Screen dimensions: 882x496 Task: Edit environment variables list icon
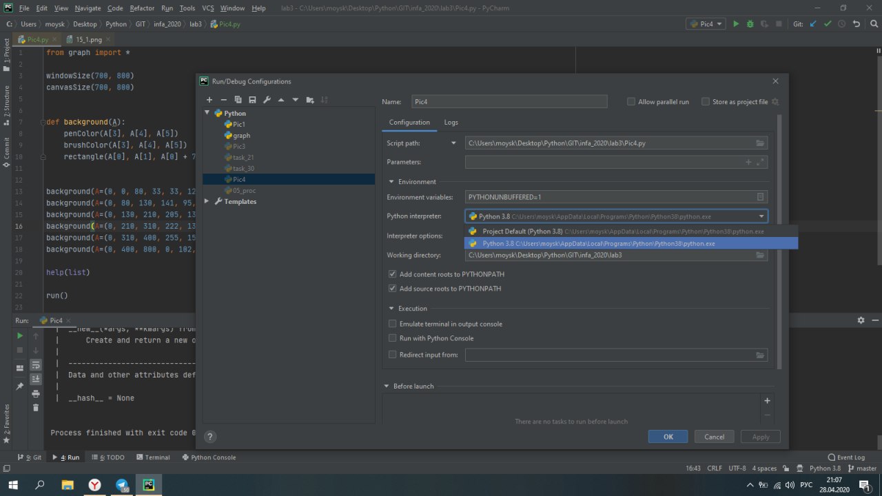tap(761, 197)
